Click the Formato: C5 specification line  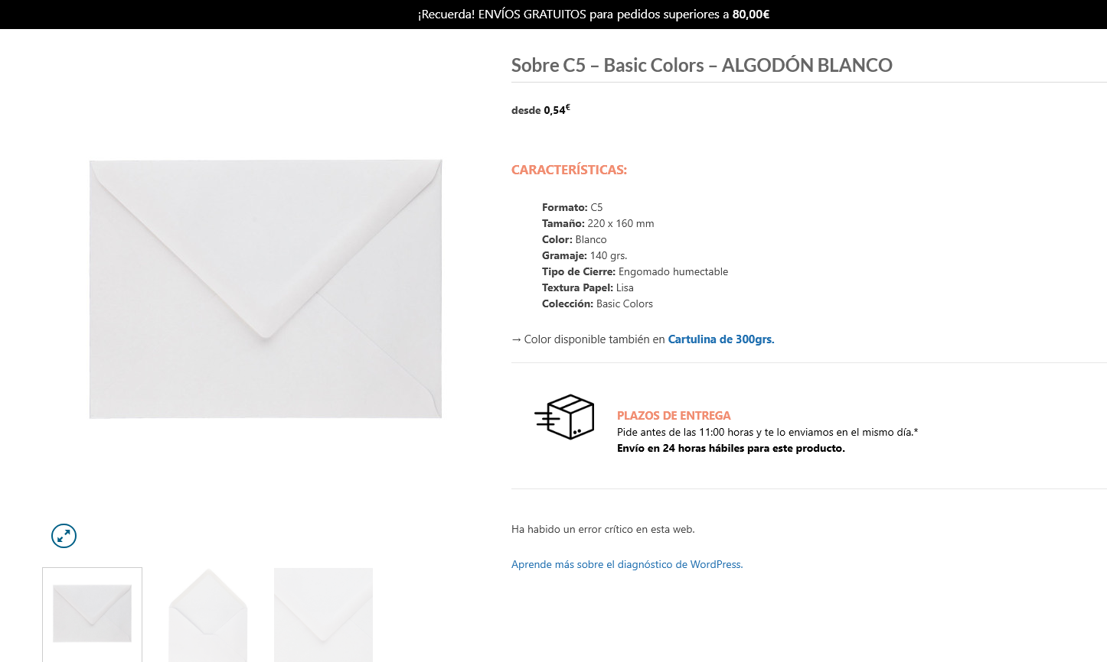(x=572, y=207)
